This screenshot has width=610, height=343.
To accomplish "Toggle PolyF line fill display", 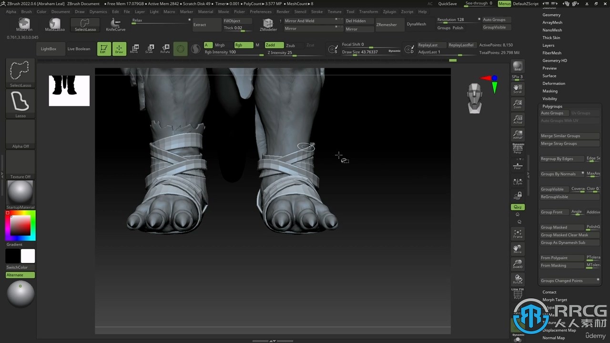I will (x=518, y=294).
